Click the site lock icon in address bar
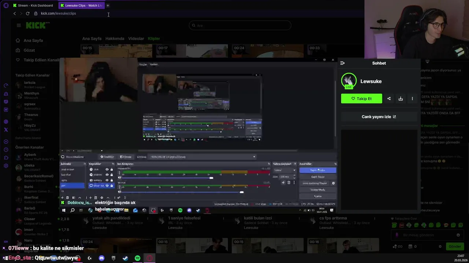This screenshot has width=469, height=263. (36, 14)
